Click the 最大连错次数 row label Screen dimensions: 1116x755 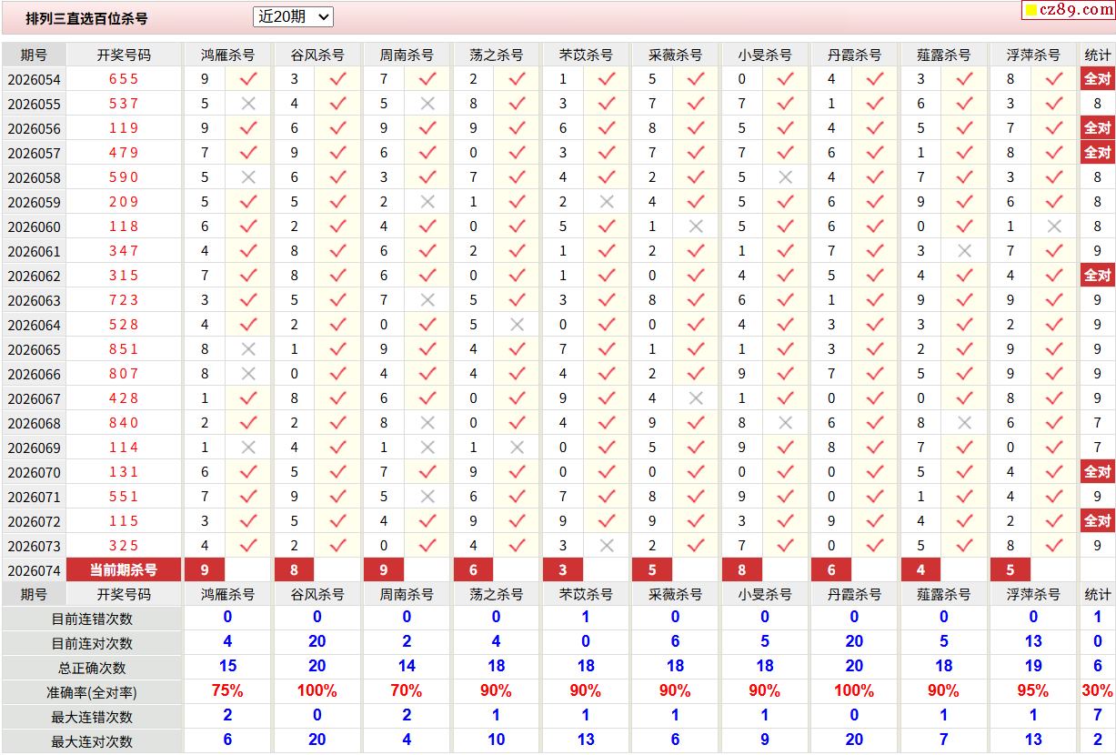92,717
